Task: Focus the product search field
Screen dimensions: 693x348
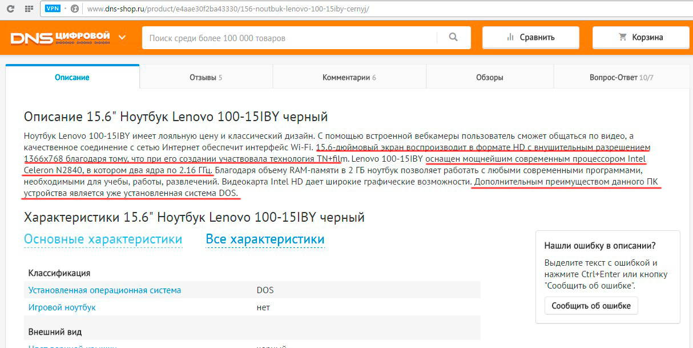Action: pyautogui.click(x=288, y=38)
